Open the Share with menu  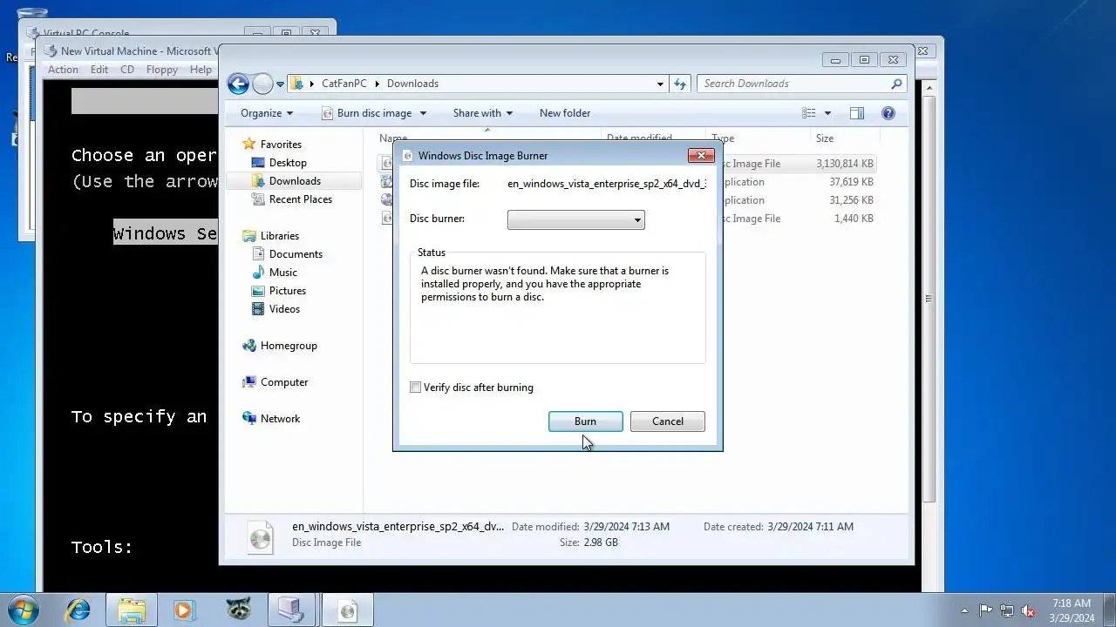(x=483, y=113)
